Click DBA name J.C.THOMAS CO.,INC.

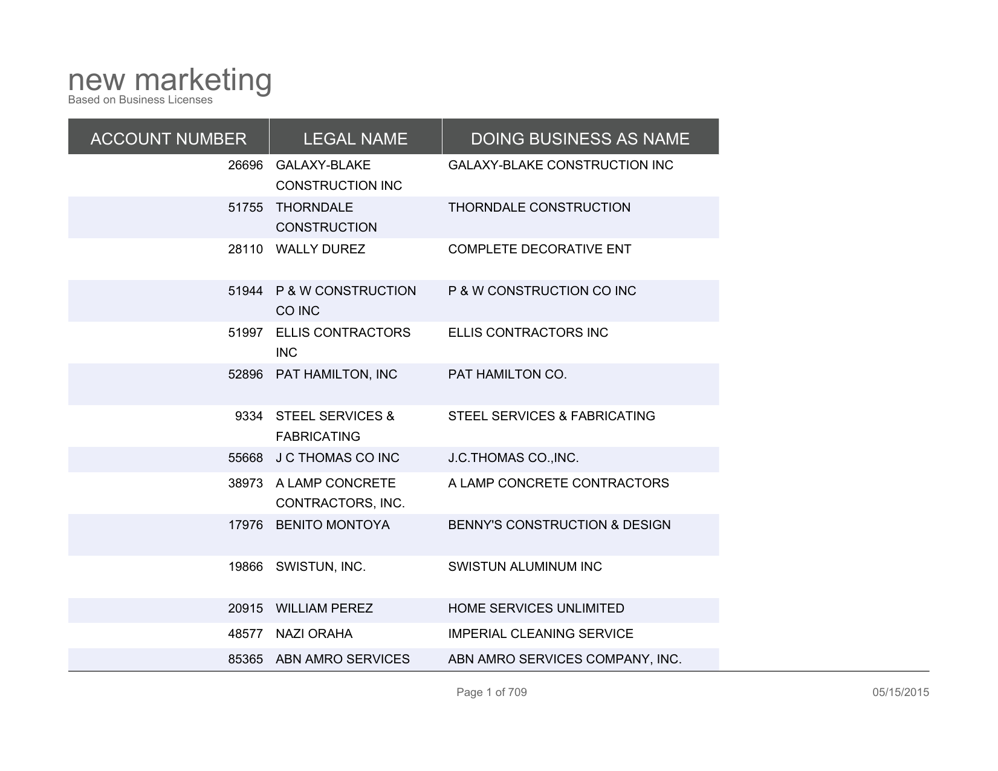click(513, 458)
